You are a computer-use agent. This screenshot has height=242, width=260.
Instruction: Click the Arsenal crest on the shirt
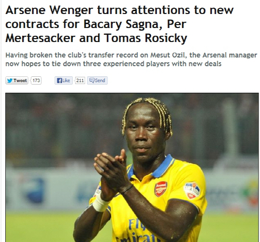pyautogui.click(x=160, y=189)
